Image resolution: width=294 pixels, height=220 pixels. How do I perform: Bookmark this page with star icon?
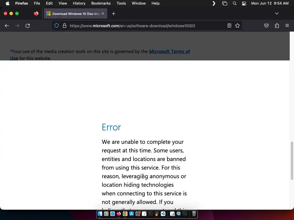[x=237, y=25]
